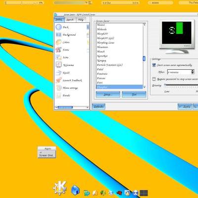Image resolution: width=198 pixels, height=198 pixels.
Task: Switch to the Search tab
Action: coord(70,20)
